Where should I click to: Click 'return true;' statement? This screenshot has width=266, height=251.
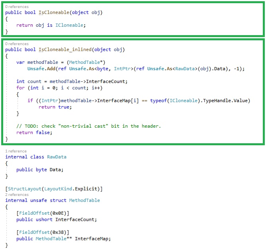coord(55,107)
